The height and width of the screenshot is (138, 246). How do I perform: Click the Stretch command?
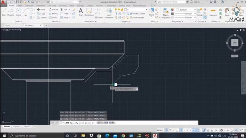tap(42, 18)
